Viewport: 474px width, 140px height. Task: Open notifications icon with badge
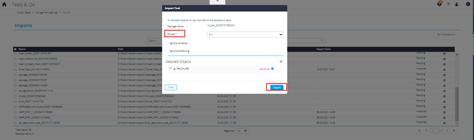coord(440,4)
